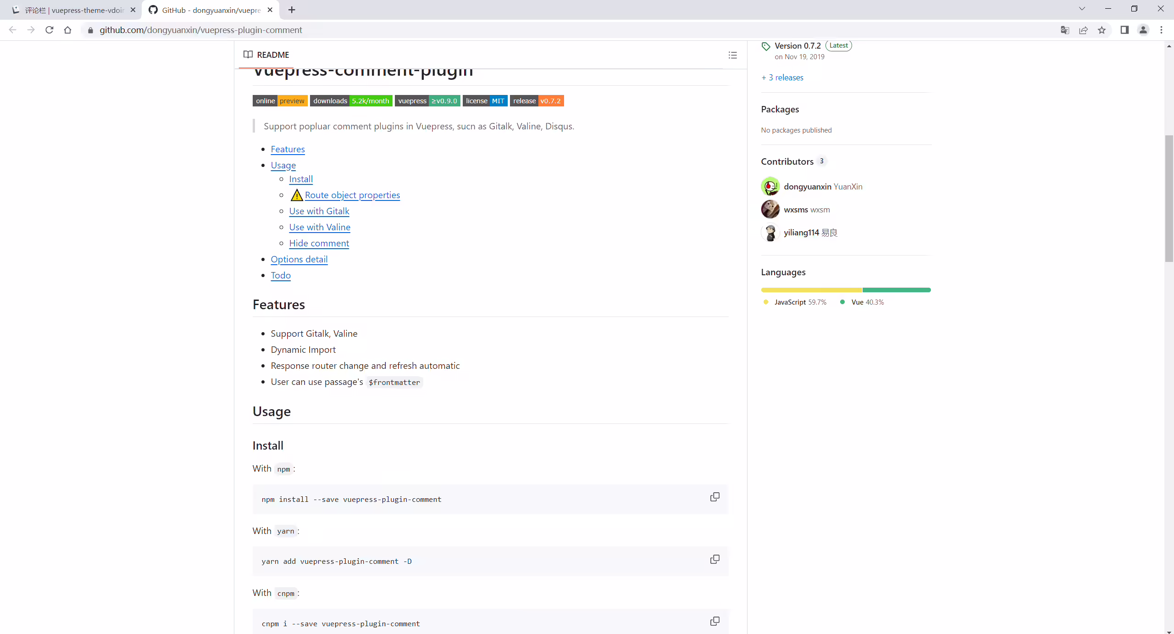Open Chrome's three-dot menu
This screenshot has width=1174, height=634.
(x=1161, y=30)
